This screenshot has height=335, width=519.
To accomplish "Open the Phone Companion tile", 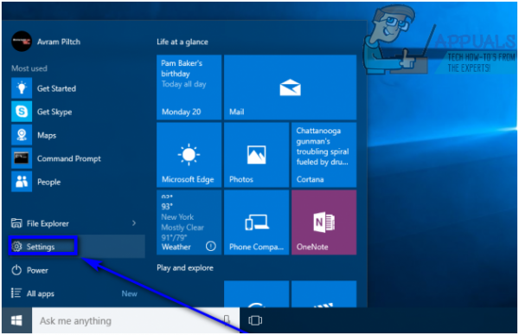I will pos(257,222).
